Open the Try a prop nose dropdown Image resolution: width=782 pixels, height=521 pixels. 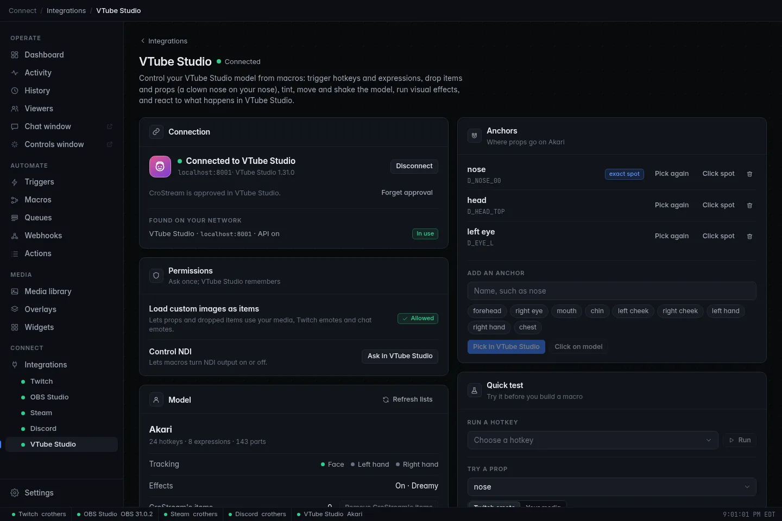point(611,487)
